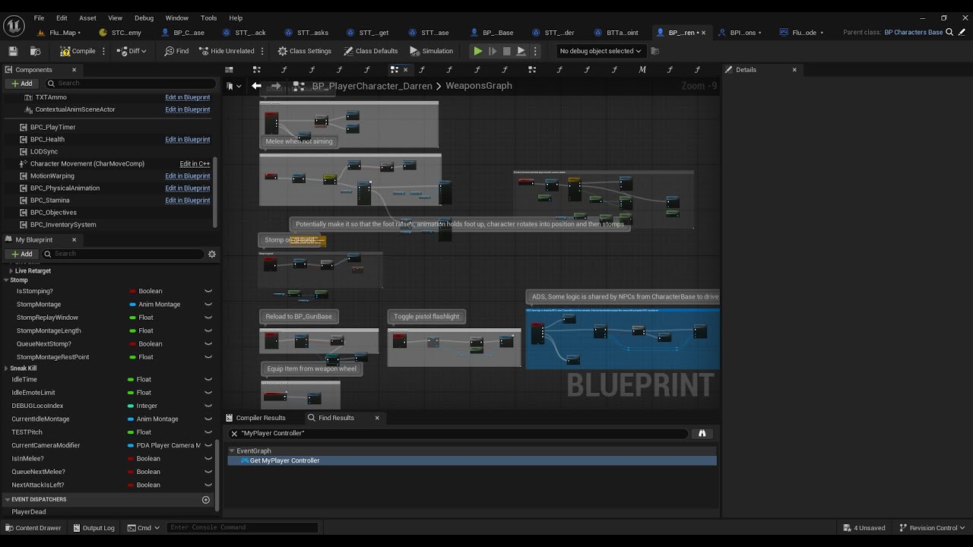Clear the Find Results search text
Screen dimensions: 973x547
234,433
